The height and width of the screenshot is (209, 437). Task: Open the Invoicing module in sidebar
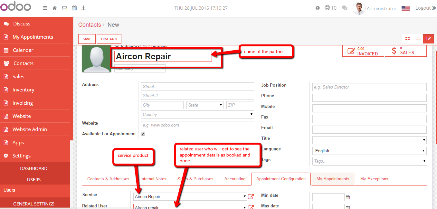(x=35, y=103)
